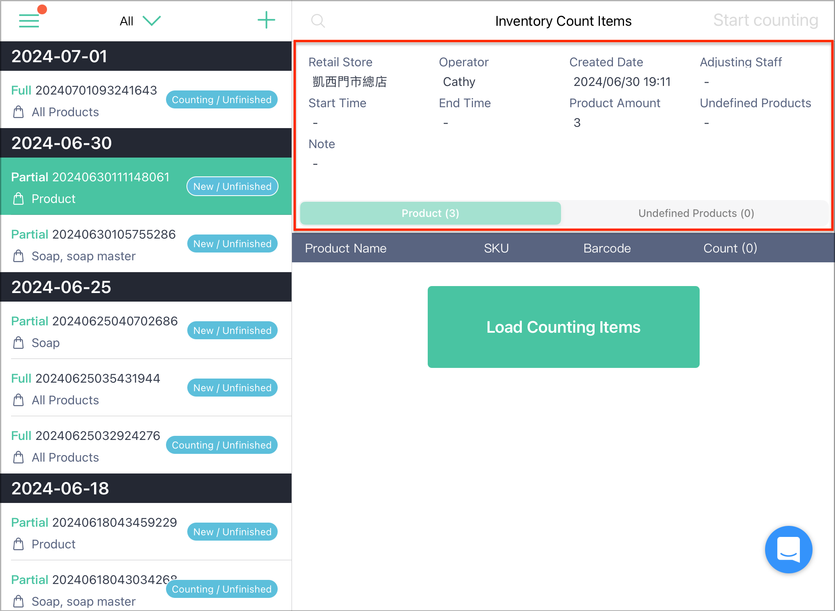Click operator name Cathy
Image resolution: width=835 pixels, height=611 pixels.
(459, 82)
